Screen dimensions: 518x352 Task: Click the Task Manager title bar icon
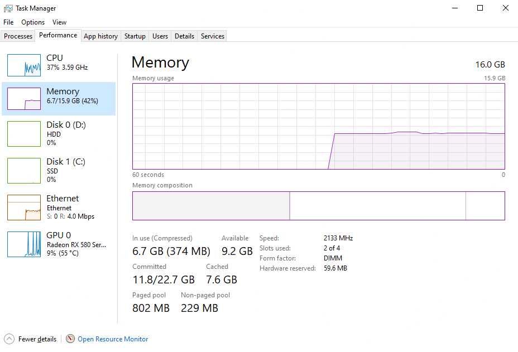point(8,8)
